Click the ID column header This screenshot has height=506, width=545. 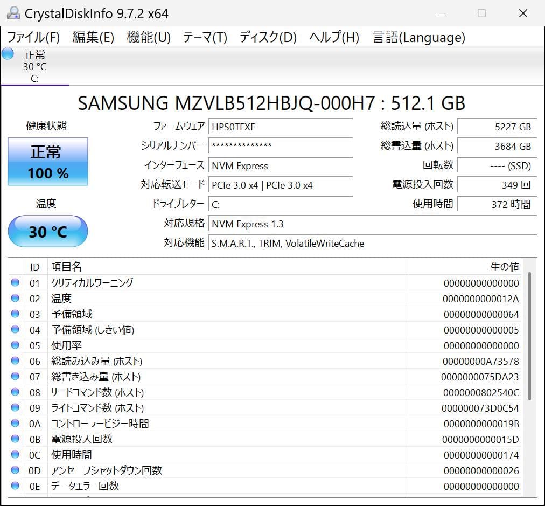(x=35, y=267)
